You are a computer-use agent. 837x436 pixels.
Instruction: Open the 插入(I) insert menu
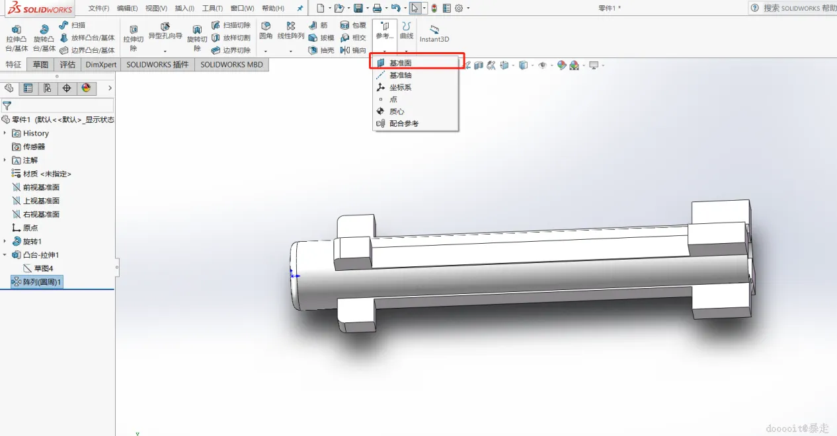click(x=184, y=8)
